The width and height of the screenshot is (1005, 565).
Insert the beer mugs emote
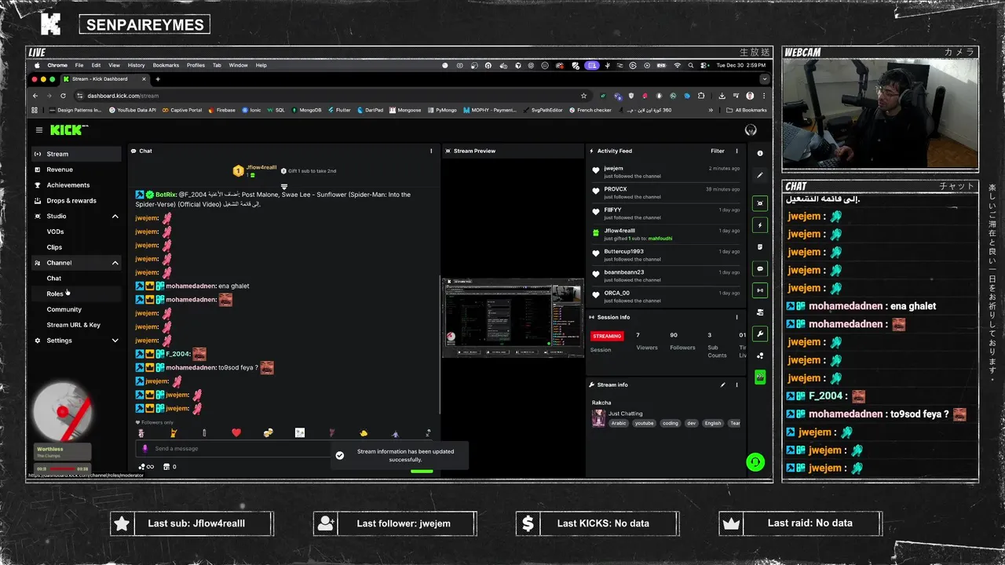click(269, 432)
